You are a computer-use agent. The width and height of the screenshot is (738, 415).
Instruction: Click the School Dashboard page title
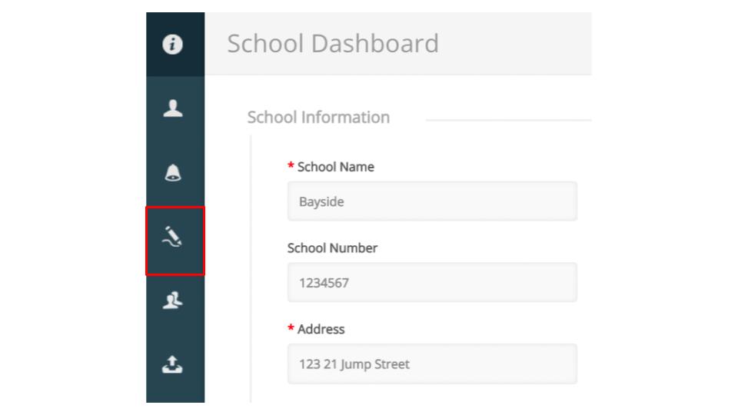click(332, 43)
